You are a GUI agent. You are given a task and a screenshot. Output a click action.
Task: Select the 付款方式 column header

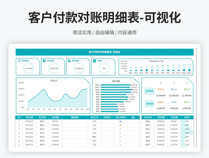pyautogui.click(x=94, y=117)
